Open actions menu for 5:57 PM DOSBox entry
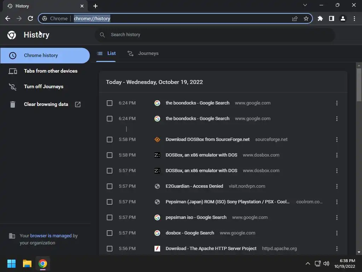Screen dimensions: 362x272 click(337, 171)
